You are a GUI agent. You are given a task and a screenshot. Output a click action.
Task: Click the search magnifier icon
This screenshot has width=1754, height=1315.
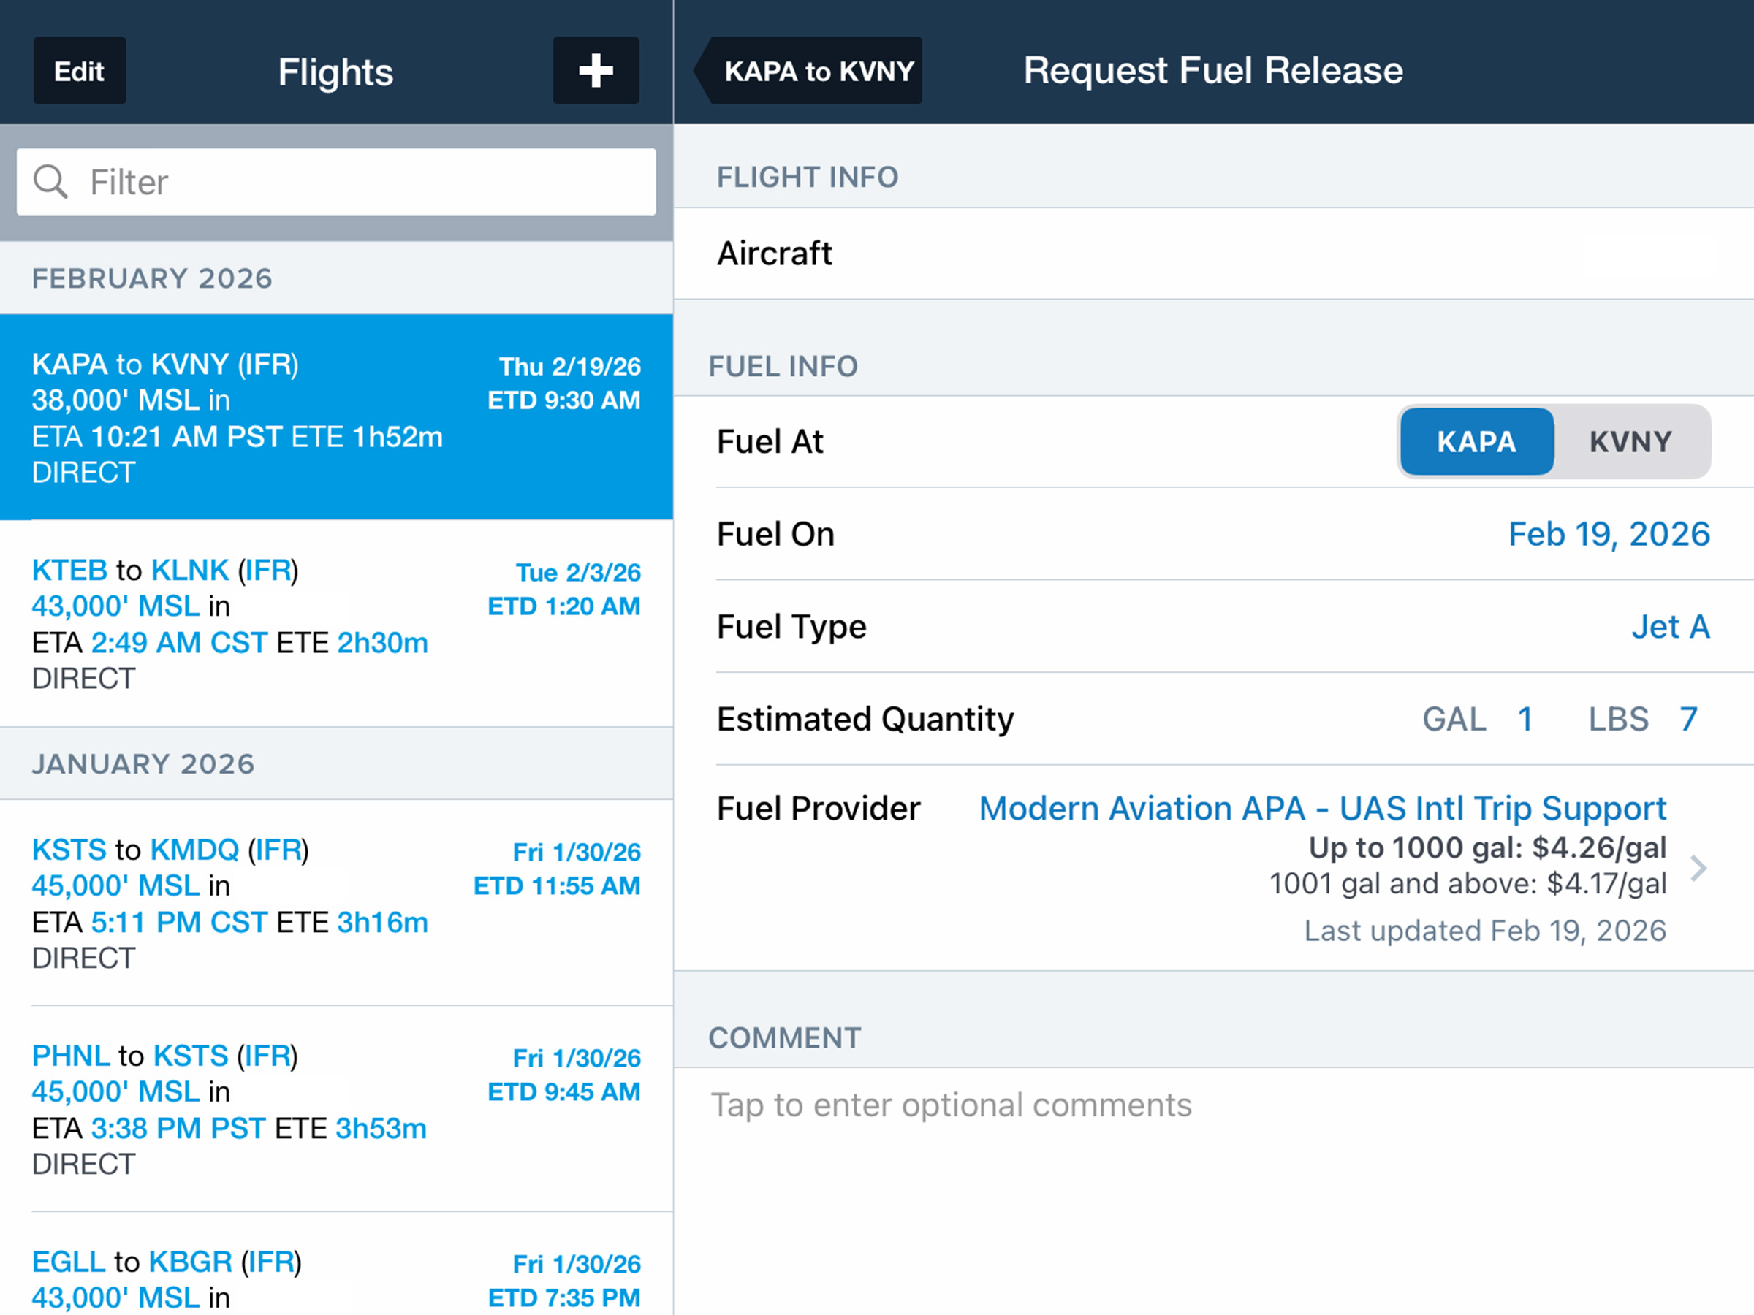(x=50, y=181)
